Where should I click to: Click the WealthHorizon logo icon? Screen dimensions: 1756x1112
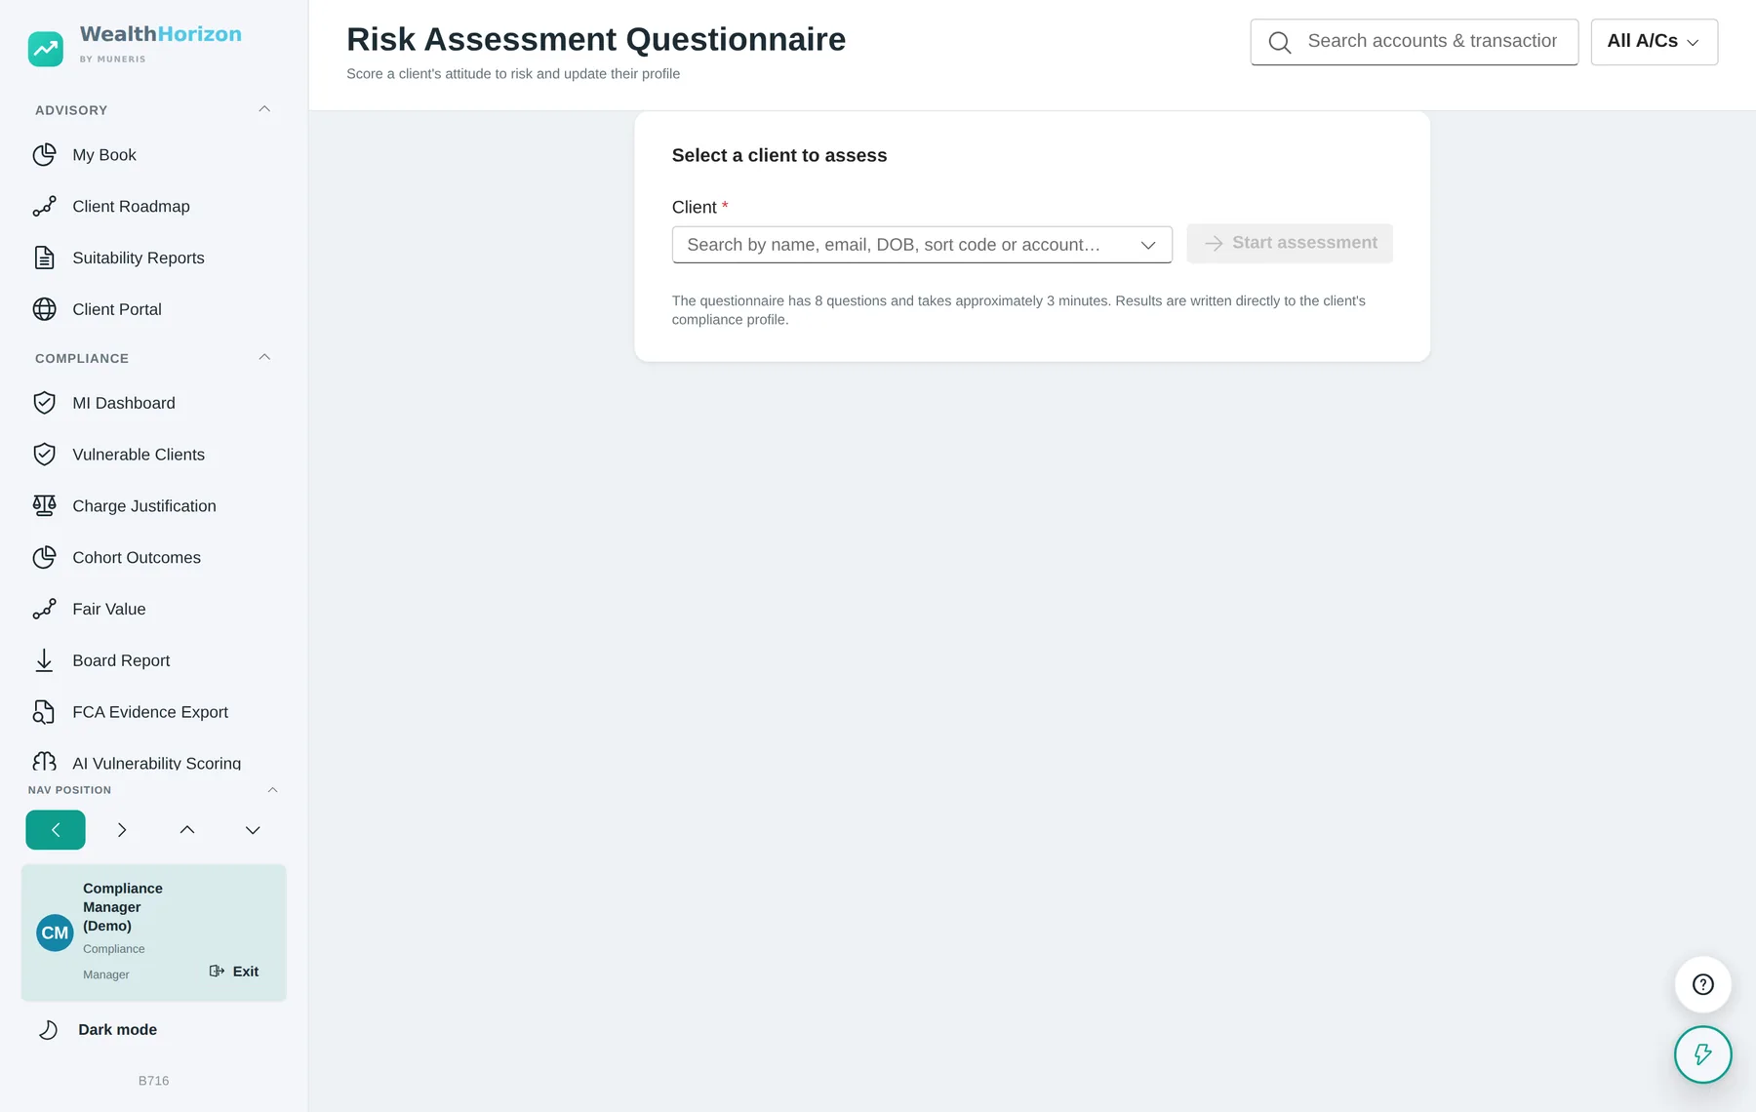46,48
